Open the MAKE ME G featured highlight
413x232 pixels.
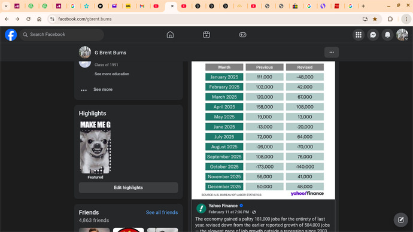click(x=95, y=147)
